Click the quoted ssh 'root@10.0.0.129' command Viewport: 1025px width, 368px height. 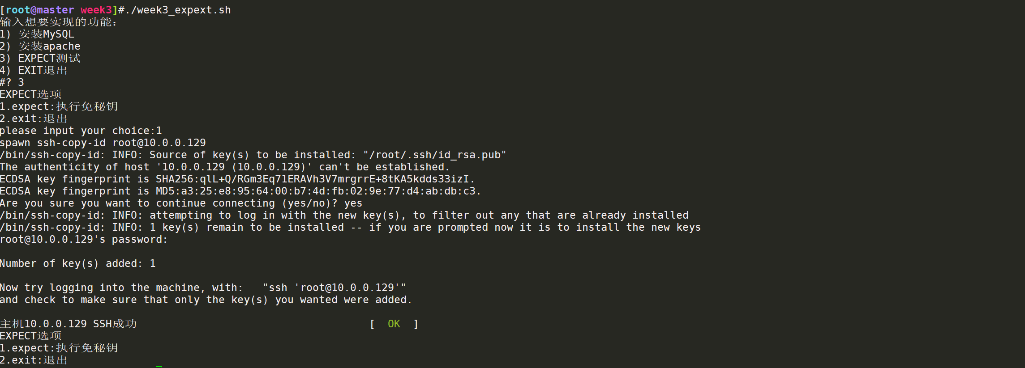pos(334,288)
